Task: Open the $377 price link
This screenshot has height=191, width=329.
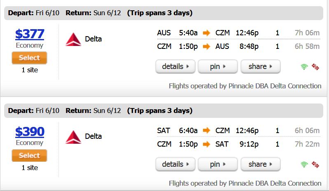Action: click(x=30, y=34)
